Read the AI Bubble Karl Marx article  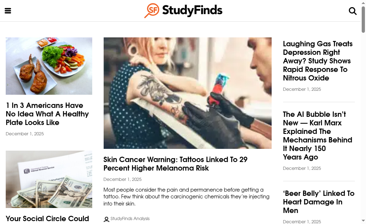click(x=317, y=136)
